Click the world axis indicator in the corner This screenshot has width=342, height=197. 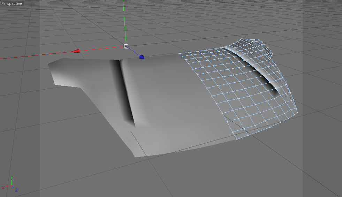[x=10, y=184]
